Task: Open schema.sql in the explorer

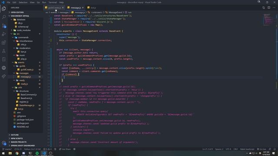Action: click(23, 27)
